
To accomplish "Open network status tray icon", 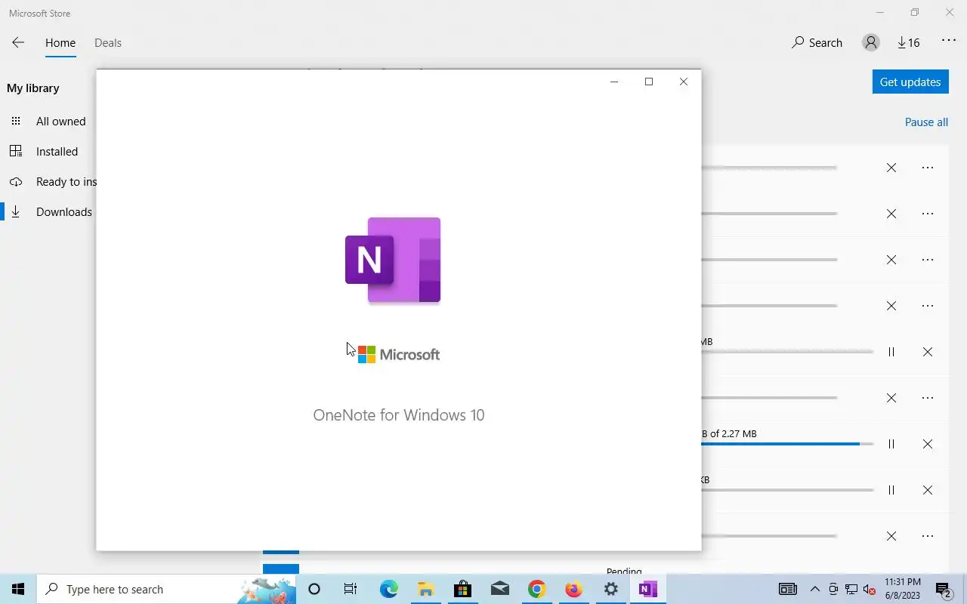I will 851,589.
